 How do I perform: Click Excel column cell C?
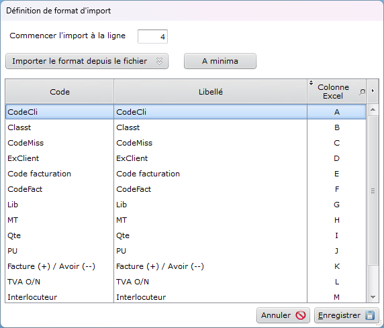(337, 143)
